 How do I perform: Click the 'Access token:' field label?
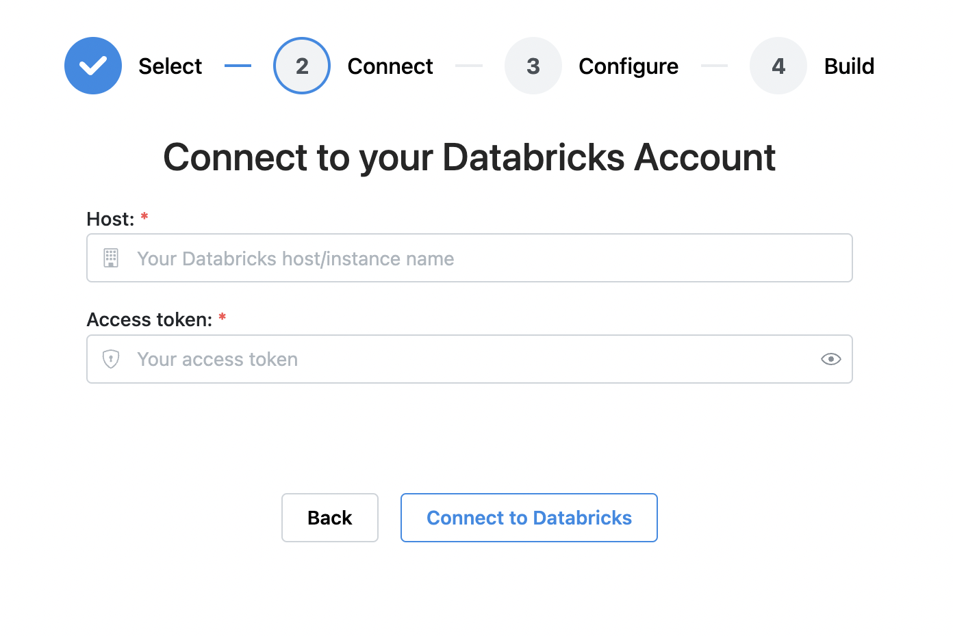point(149,319)
